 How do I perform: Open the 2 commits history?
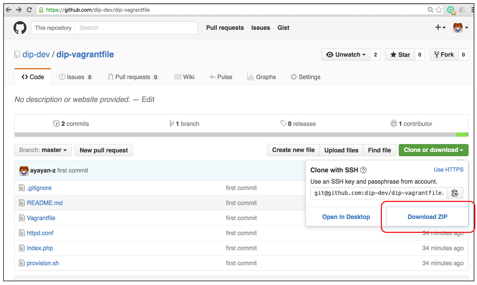[71, 124]
